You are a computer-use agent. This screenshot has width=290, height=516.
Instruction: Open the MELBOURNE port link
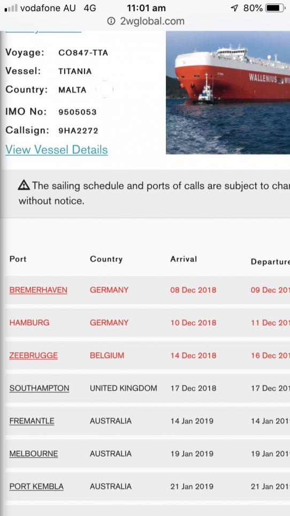point(34,453)
